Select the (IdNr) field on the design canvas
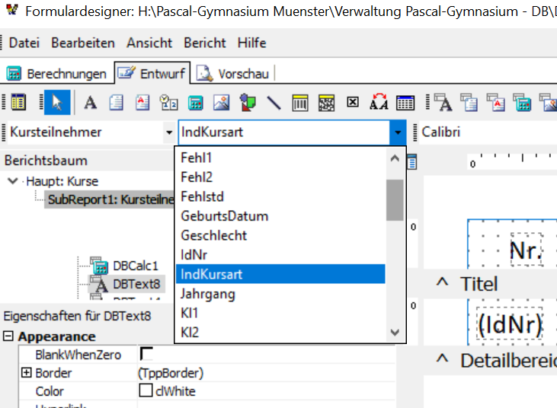The height and width of the screenshot is (408, 557). pos(510,324)
